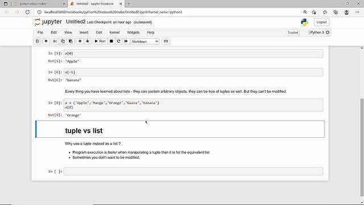
Task: Open the Insert menu
Action: (84, 32)
